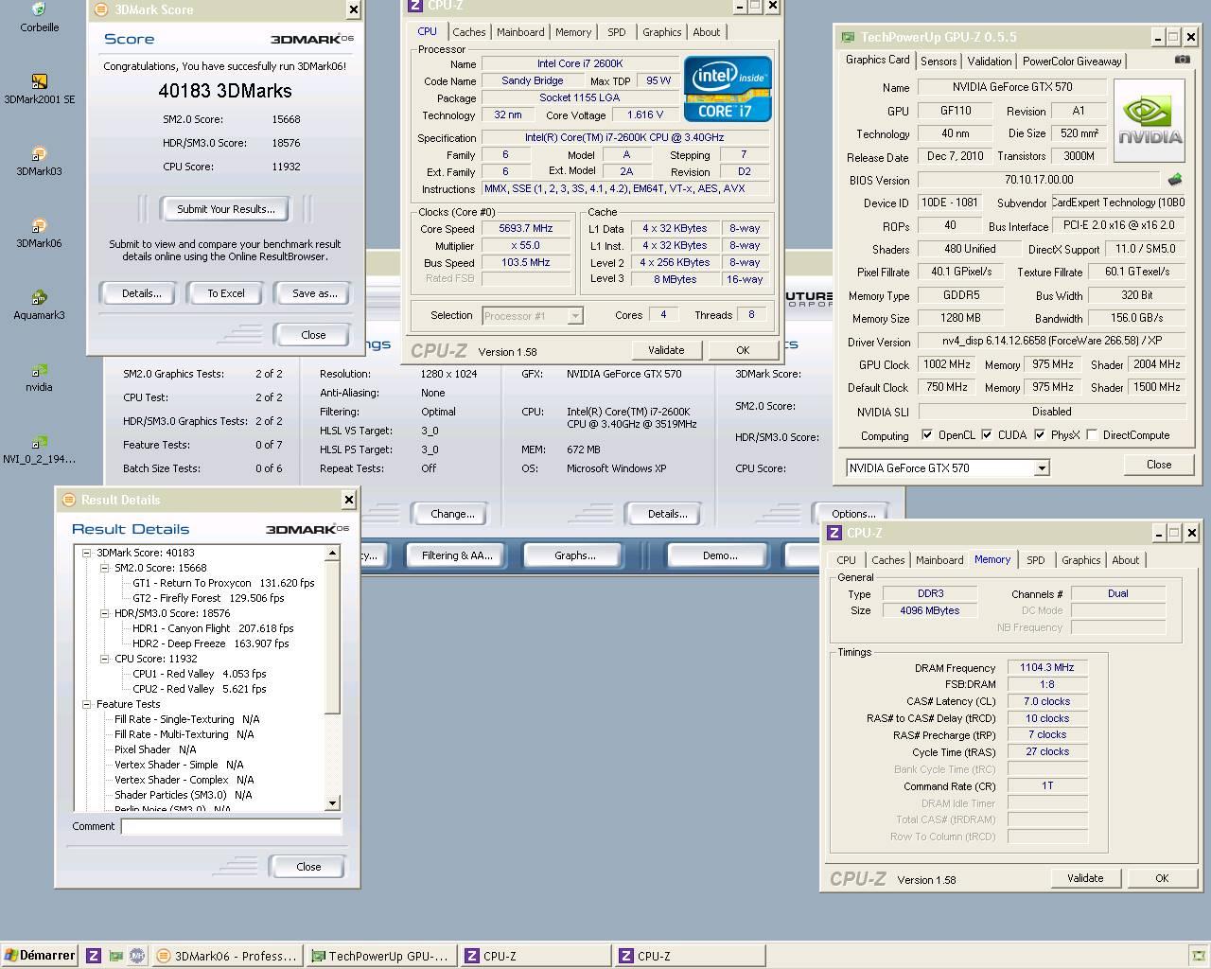Image resolution: width=1211 pixels, height=969 pixels.
Task: Open the 3DMark03 desktop shortcut
Action: [x=39, y=161]
